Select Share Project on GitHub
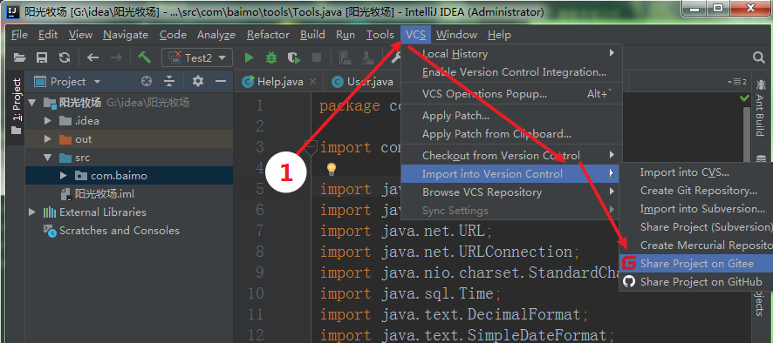This screenshot has width=773, height=343. [x=696, y=281]
